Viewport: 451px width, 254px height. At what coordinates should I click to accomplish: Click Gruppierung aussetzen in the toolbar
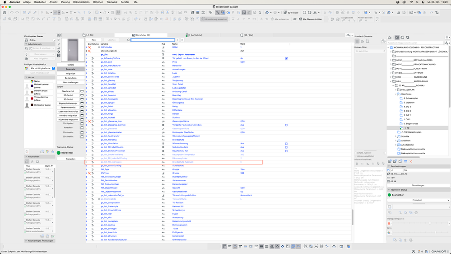214,19
